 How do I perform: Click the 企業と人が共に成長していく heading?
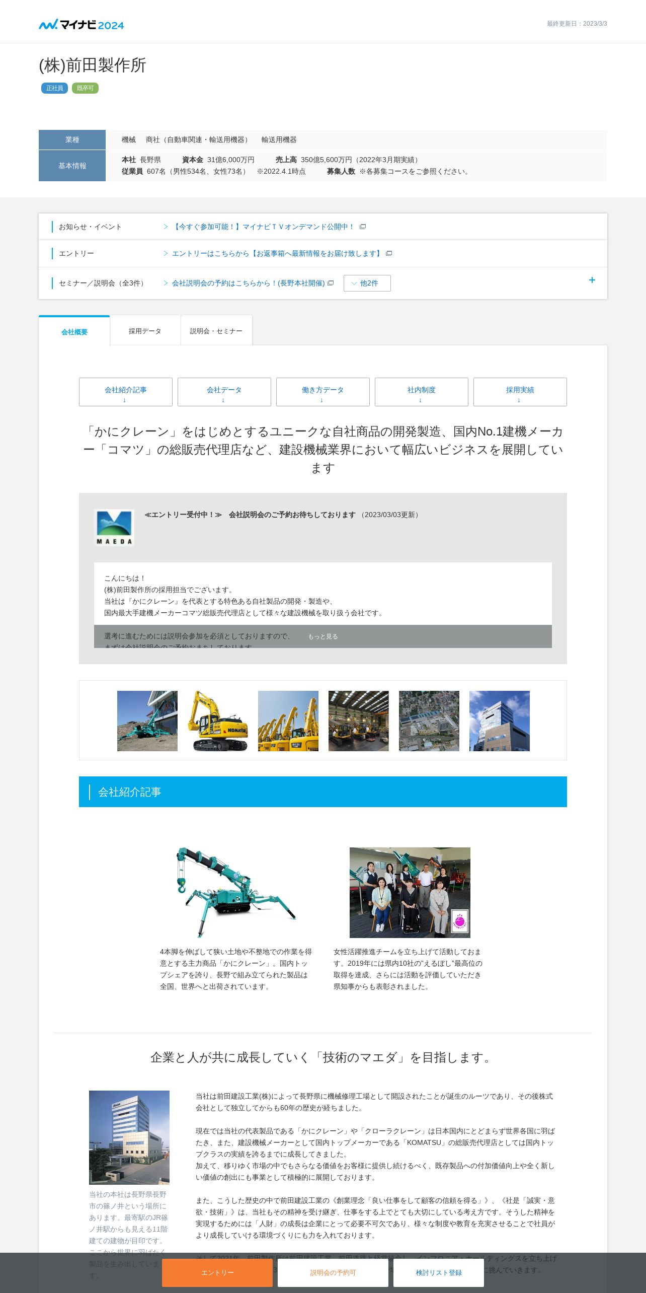coord(323,1057)
